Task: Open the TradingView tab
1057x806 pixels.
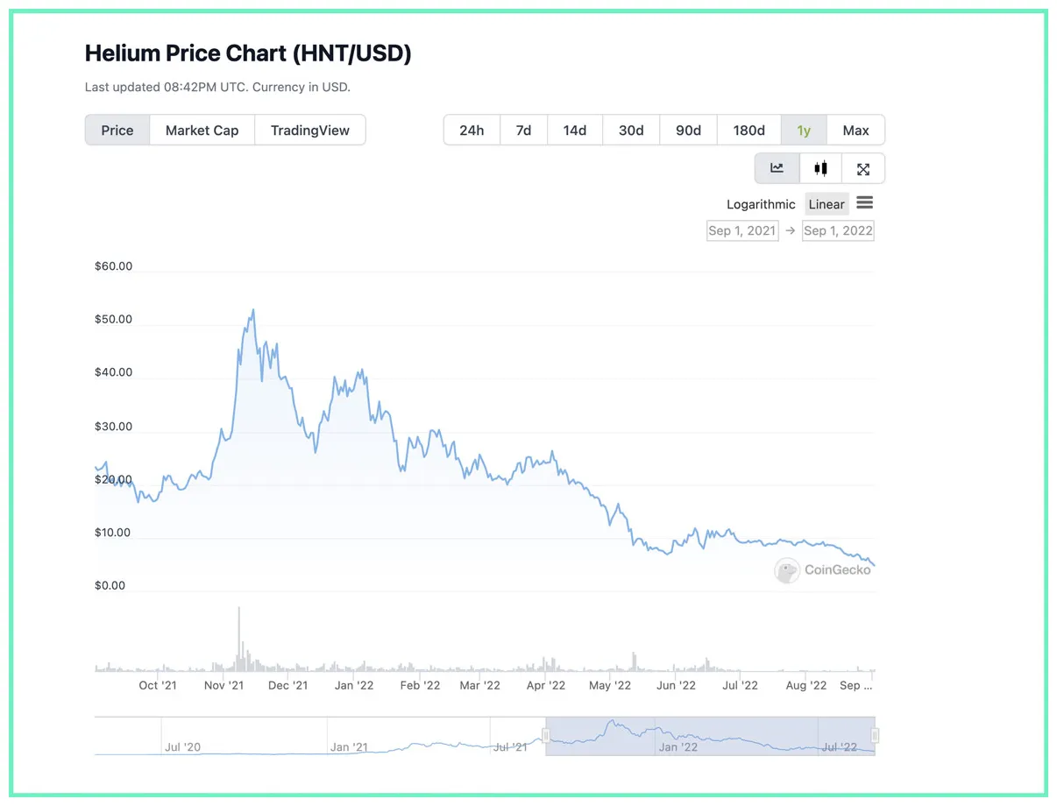Action: click(310, 130)
